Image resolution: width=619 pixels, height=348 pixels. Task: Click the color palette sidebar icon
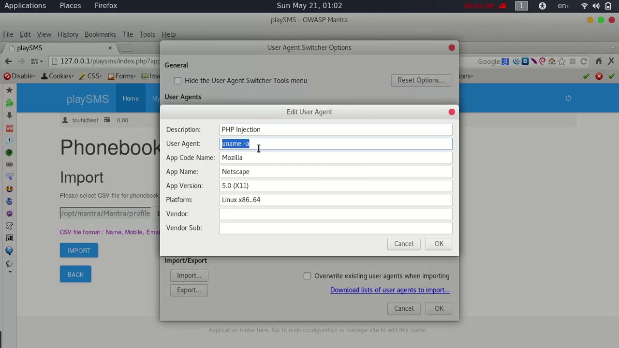9,226
